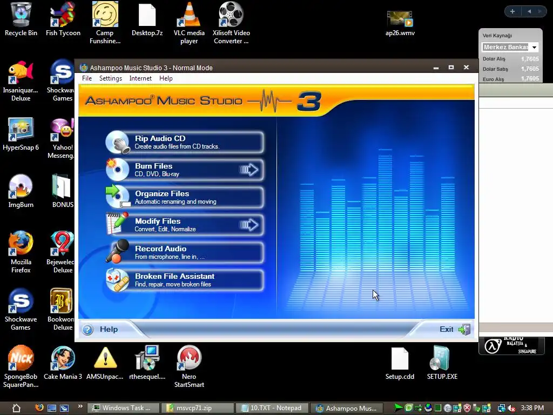This screenshot has width=553, height=415.
Task: Click the Rip Audio CD disc icon
Action: 118,142
